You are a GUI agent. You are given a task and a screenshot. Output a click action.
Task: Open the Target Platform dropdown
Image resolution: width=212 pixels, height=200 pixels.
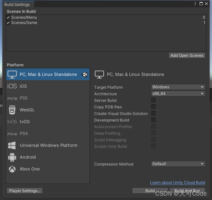[x=178, y=87]
